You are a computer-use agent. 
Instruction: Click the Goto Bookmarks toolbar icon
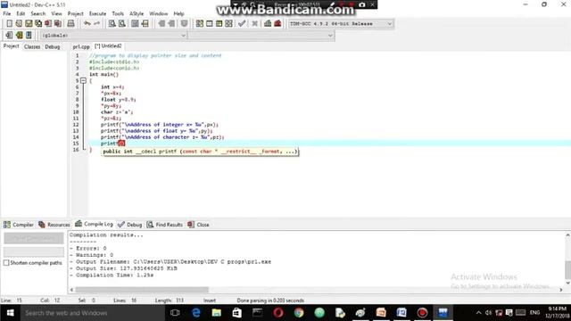[x=29, y=36]
